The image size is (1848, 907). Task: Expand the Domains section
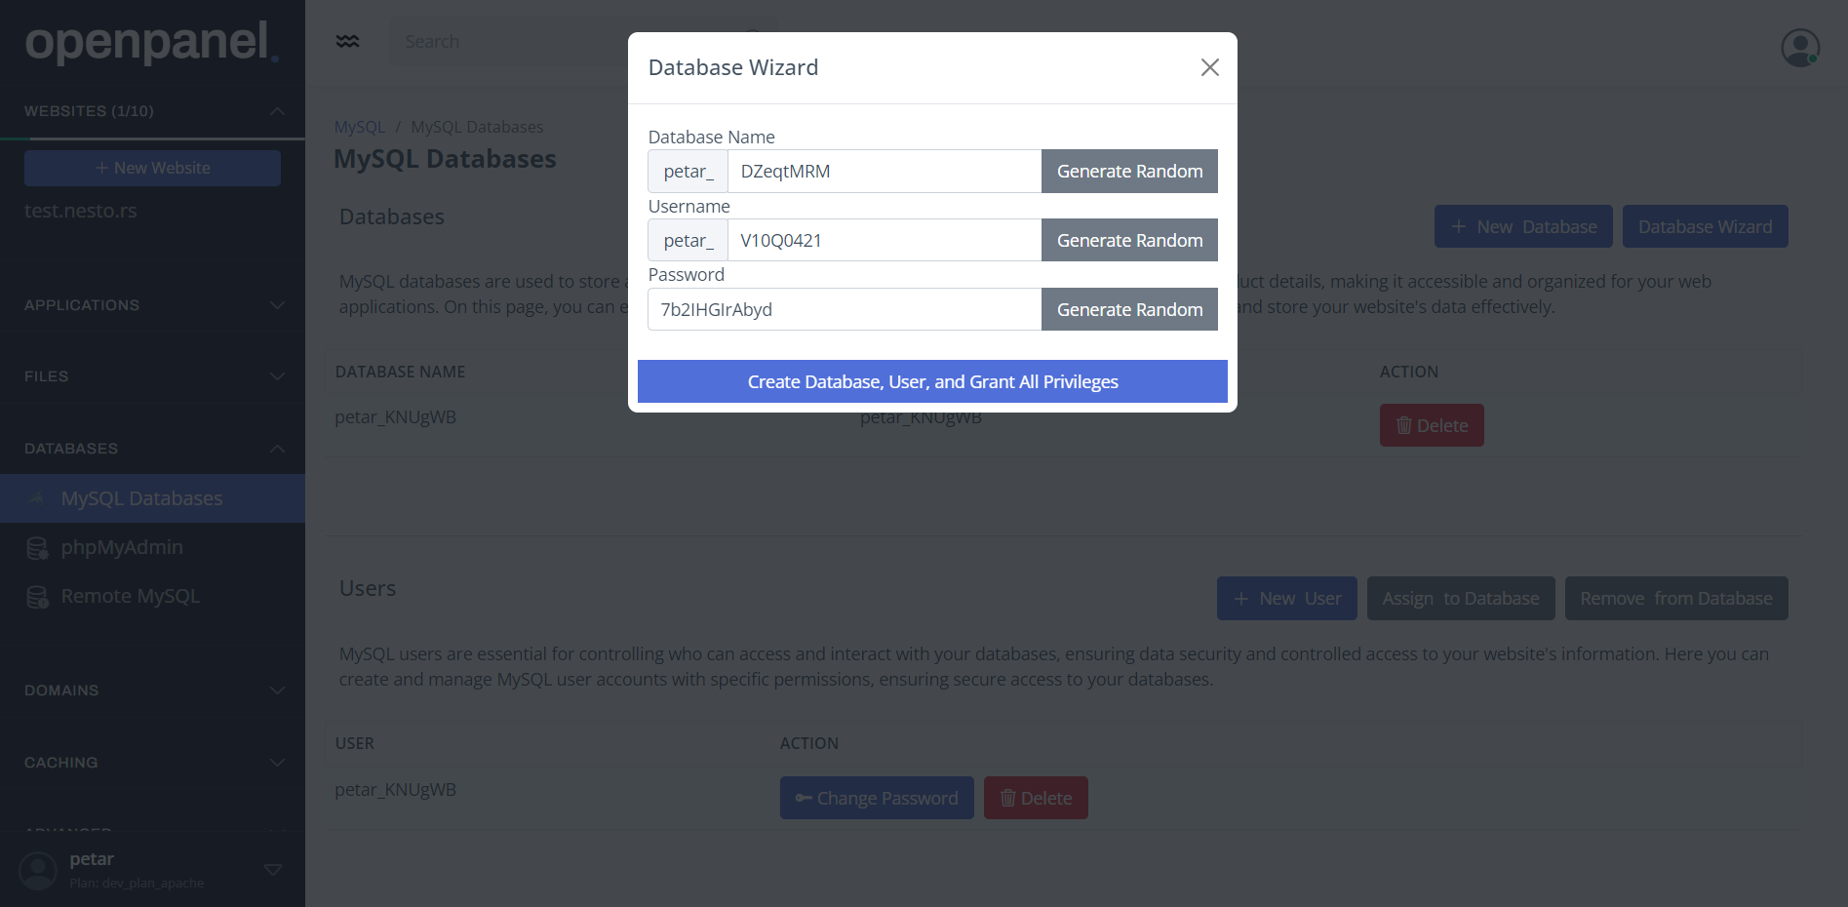[x=277, y=690]
